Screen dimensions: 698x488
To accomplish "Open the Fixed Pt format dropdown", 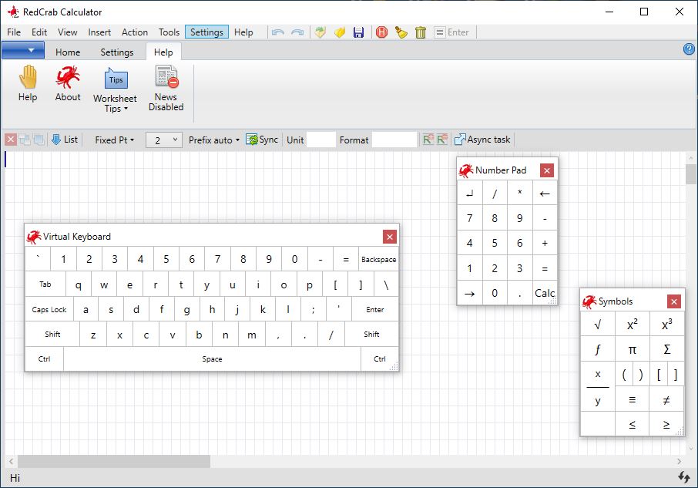I will click(114, 140).
